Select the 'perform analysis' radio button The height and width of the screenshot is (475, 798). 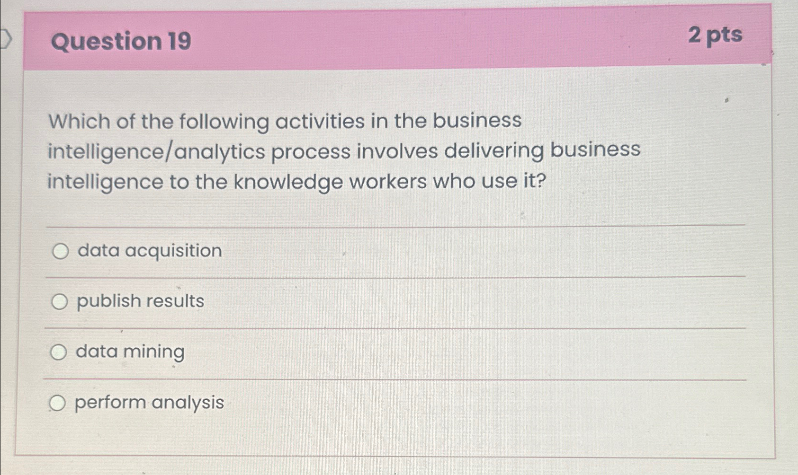(59, 403)
